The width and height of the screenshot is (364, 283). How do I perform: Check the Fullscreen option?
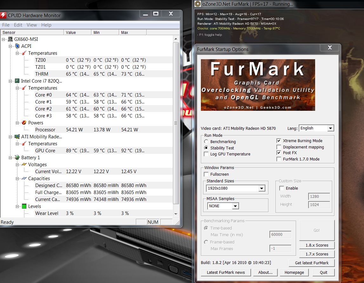tap(206, 174)
